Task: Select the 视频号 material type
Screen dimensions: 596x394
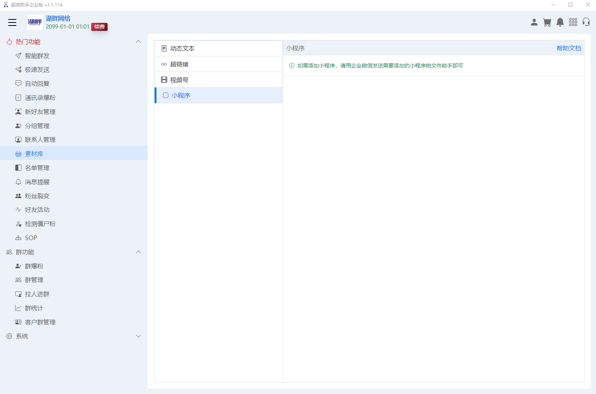Action: [179, 80]
